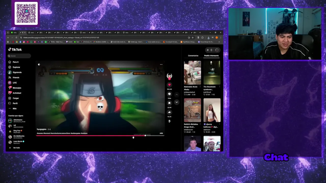Open options for the Rahhhh #bitskins video
Viewport: 326px width, 183px height.
(200, 125)
